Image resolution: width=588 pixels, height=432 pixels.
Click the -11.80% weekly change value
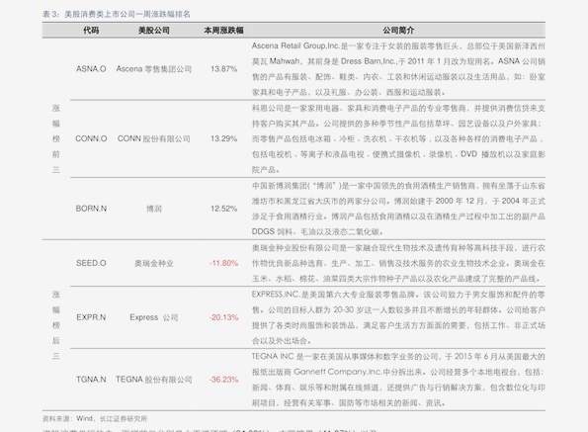point(224,263)
